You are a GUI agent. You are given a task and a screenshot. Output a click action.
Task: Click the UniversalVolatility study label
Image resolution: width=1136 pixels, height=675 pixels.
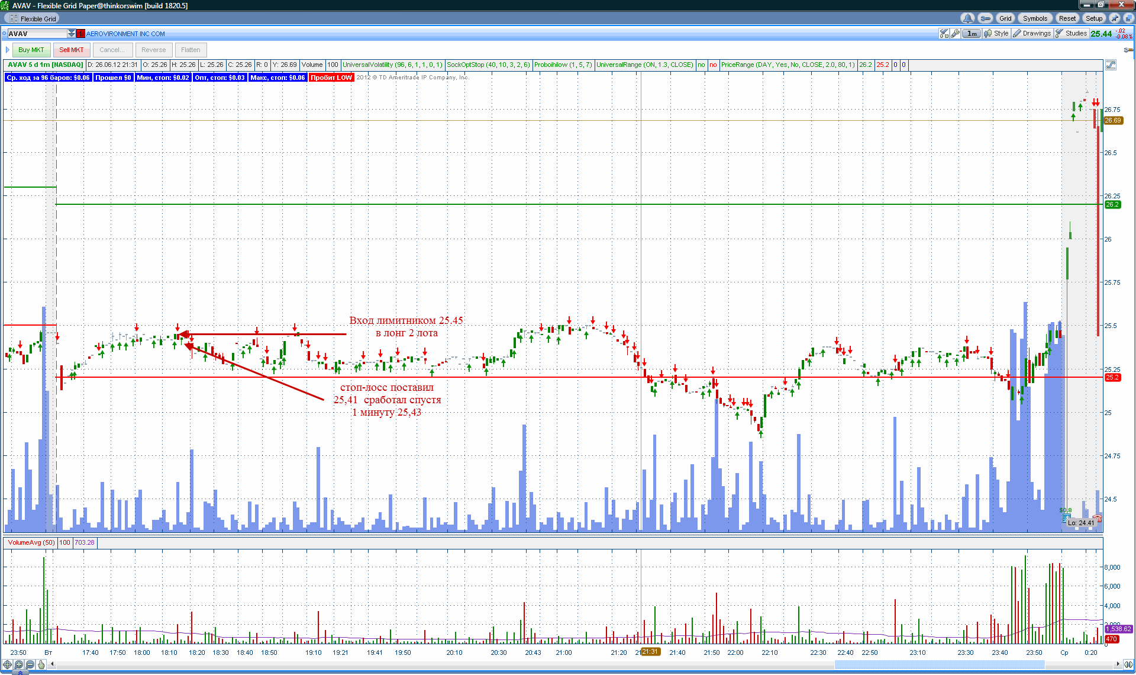click(393, 65)
